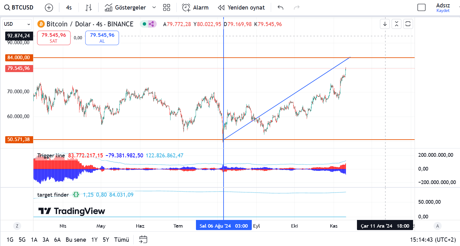
Task: Click the target finder source code braces icon
Action: (76, 194)
